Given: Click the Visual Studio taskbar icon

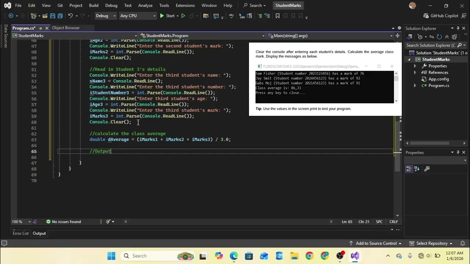Looking at the screenshot, I should point(355,256).
